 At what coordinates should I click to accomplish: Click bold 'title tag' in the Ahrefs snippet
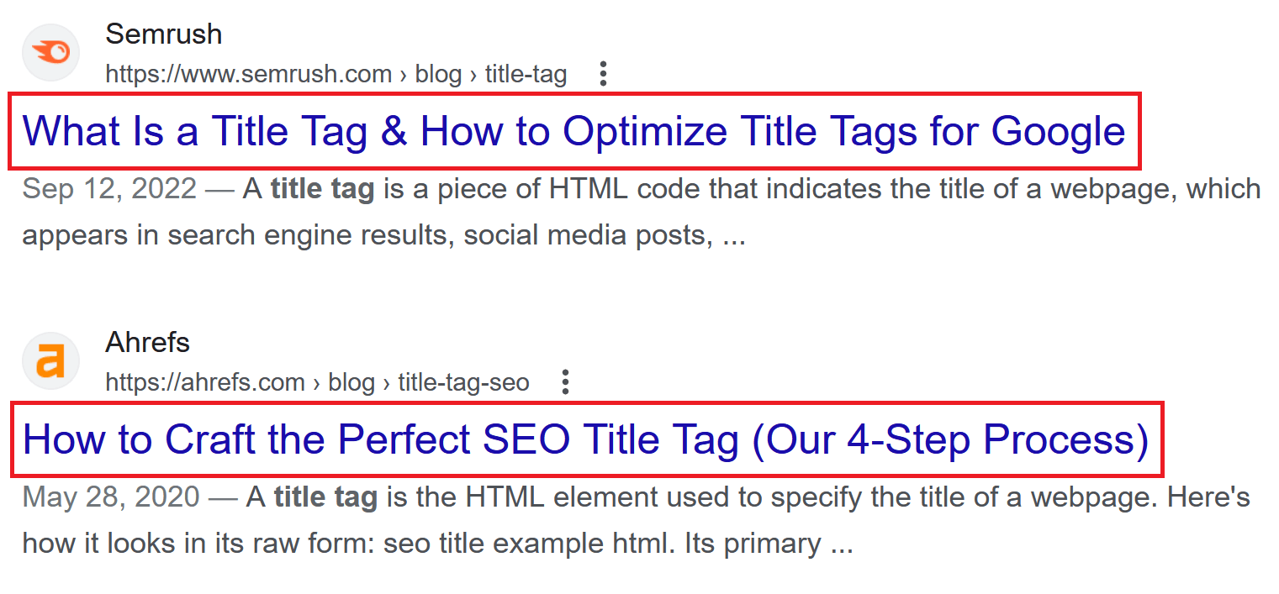(x=325, y=497)
